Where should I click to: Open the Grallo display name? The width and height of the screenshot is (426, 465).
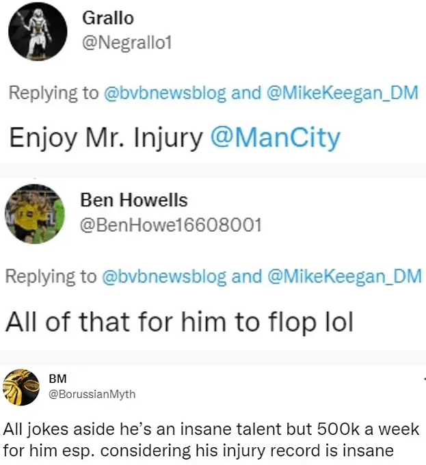point(107,18)
